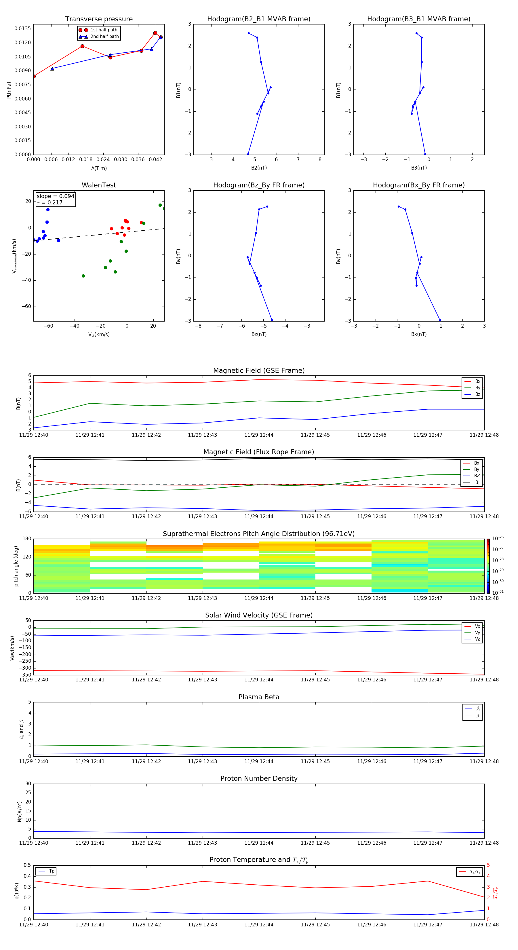Screen dimensions: 518x950
Task: Click the '2nd half path' legend entry
Action: pos(99,37)
